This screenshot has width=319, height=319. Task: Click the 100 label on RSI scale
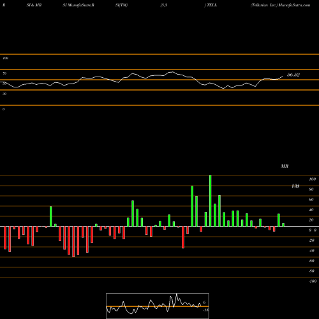(6, 58)
